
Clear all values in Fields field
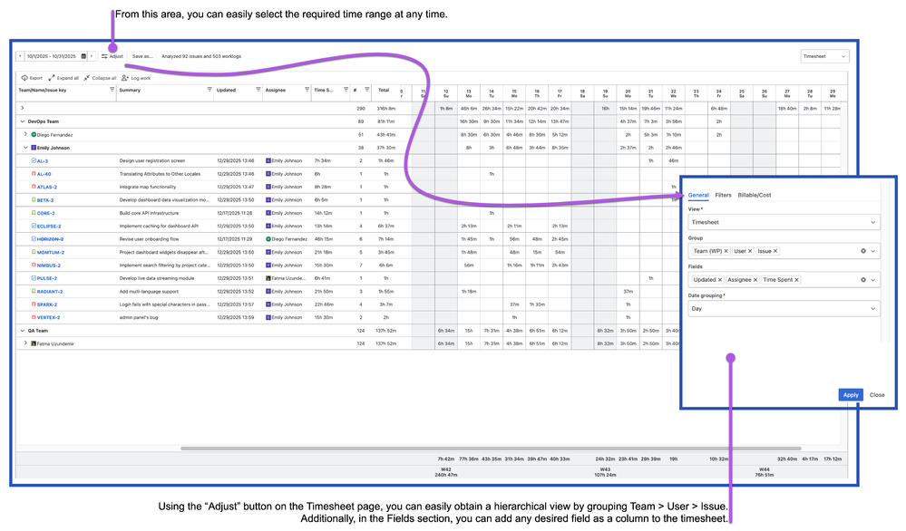pos(863,280)
